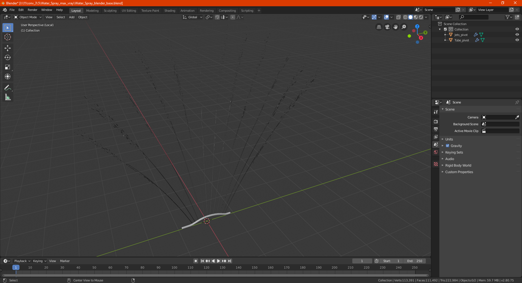Image resolution: width=522 pixels, height=283 pixels.
Task: Disable the Gravity checkbox
Action: [x=448, y=146]
